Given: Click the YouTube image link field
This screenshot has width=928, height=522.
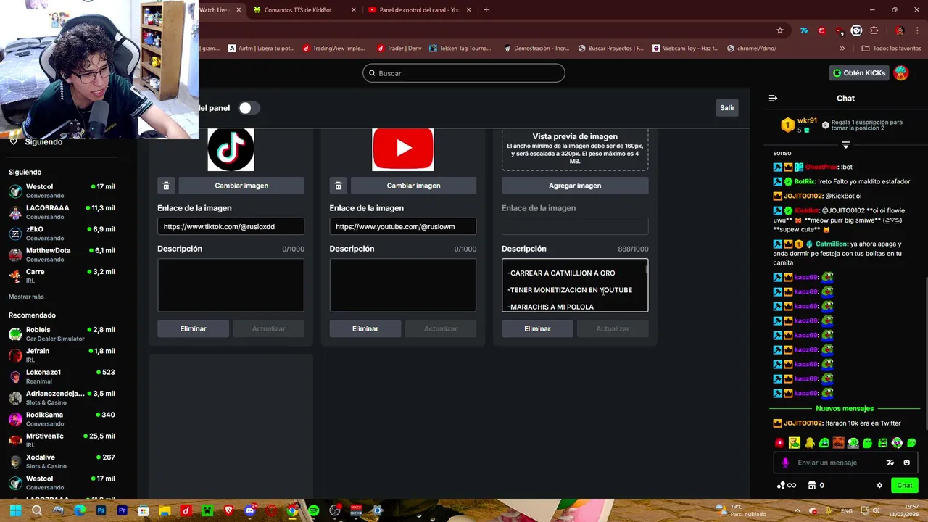Looking at the screenshot, I should (403, 226).
